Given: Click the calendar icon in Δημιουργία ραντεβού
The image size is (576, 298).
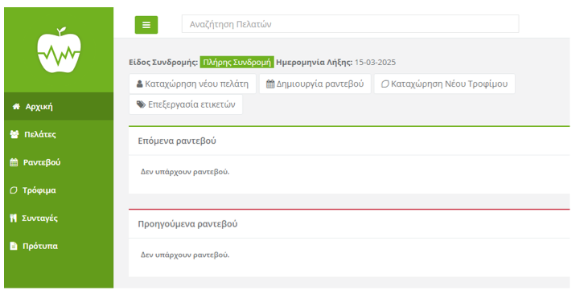Looking at the screenshot, I should [x=270, y=84].
